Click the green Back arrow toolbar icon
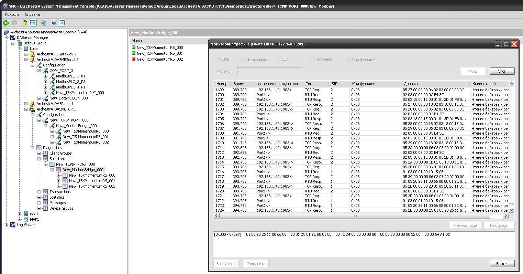Screen dimensions: 523x274 pyautogui.click(x=6, y=23)
